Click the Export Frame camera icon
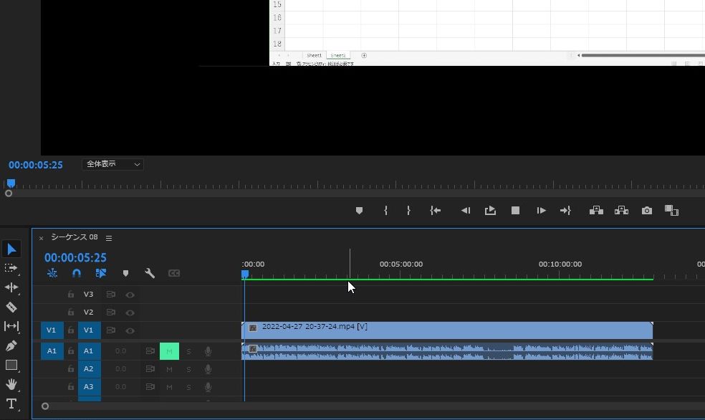This screenshot has height=420, width=705. coord(647,211)
